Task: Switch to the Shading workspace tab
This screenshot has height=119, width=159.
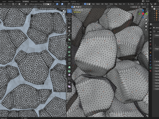Action: [42, 1]
